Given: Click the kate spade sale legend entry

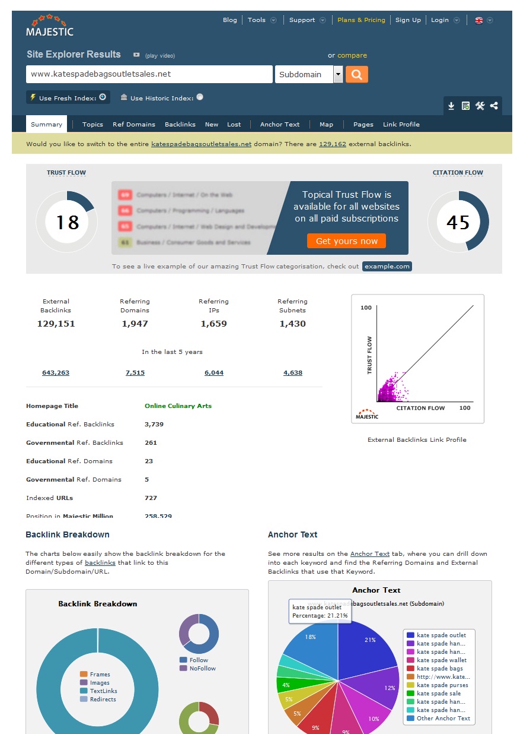Looking at the screenshot, I should pyautogui.click(x=434, y=694).
